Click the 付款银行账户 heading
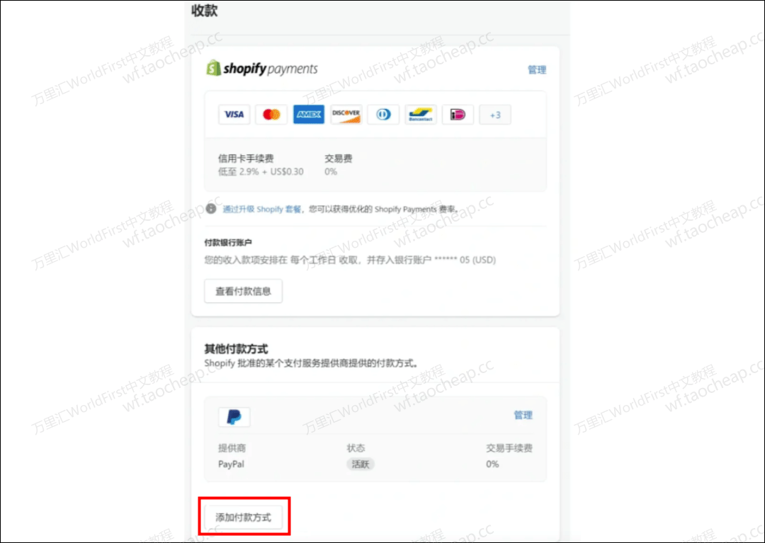 click(228, 242)
